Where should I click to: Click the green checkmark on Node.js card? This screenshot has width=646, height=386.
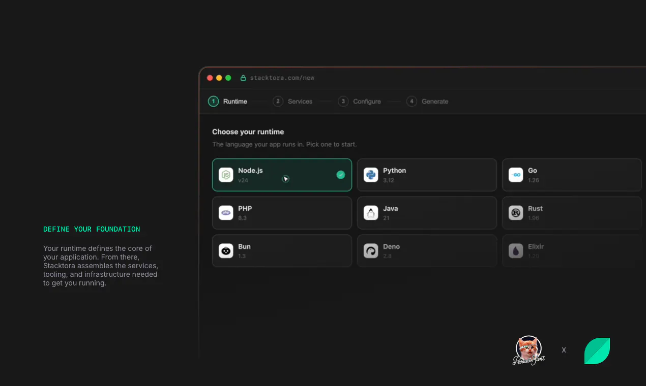tap(341, 175)
